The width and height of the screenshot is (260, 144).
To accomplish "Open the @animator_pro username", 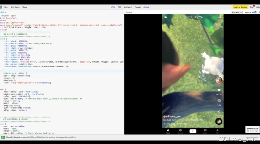I will coord(172,116).
